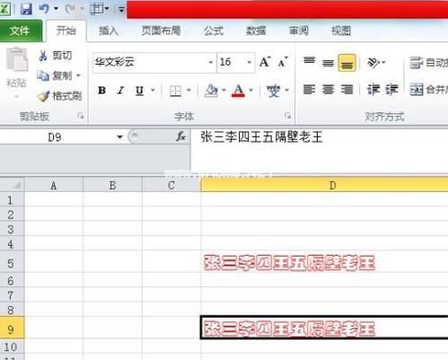The width and height of the screenshot is (448, 360).
Task: Open the font name dropdown 华文彩云
Action: click(x=210, y=62)
